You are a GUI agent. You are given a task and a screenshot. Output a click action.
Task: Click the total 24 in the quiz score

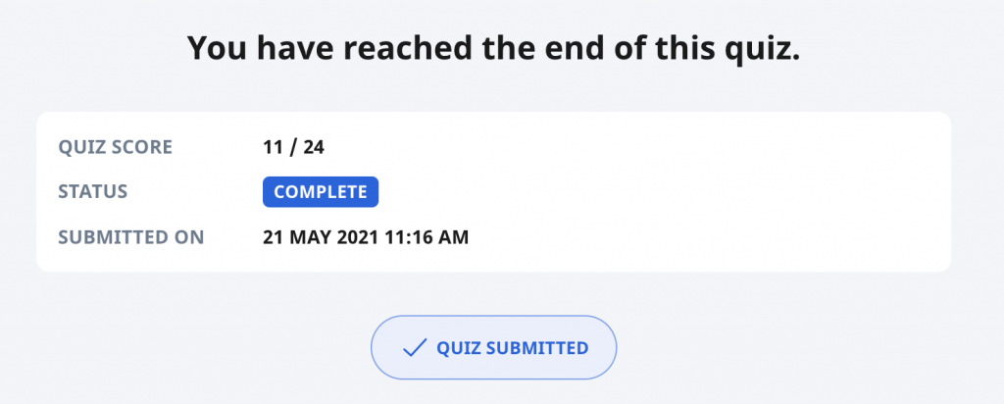[x=314, y=148]
